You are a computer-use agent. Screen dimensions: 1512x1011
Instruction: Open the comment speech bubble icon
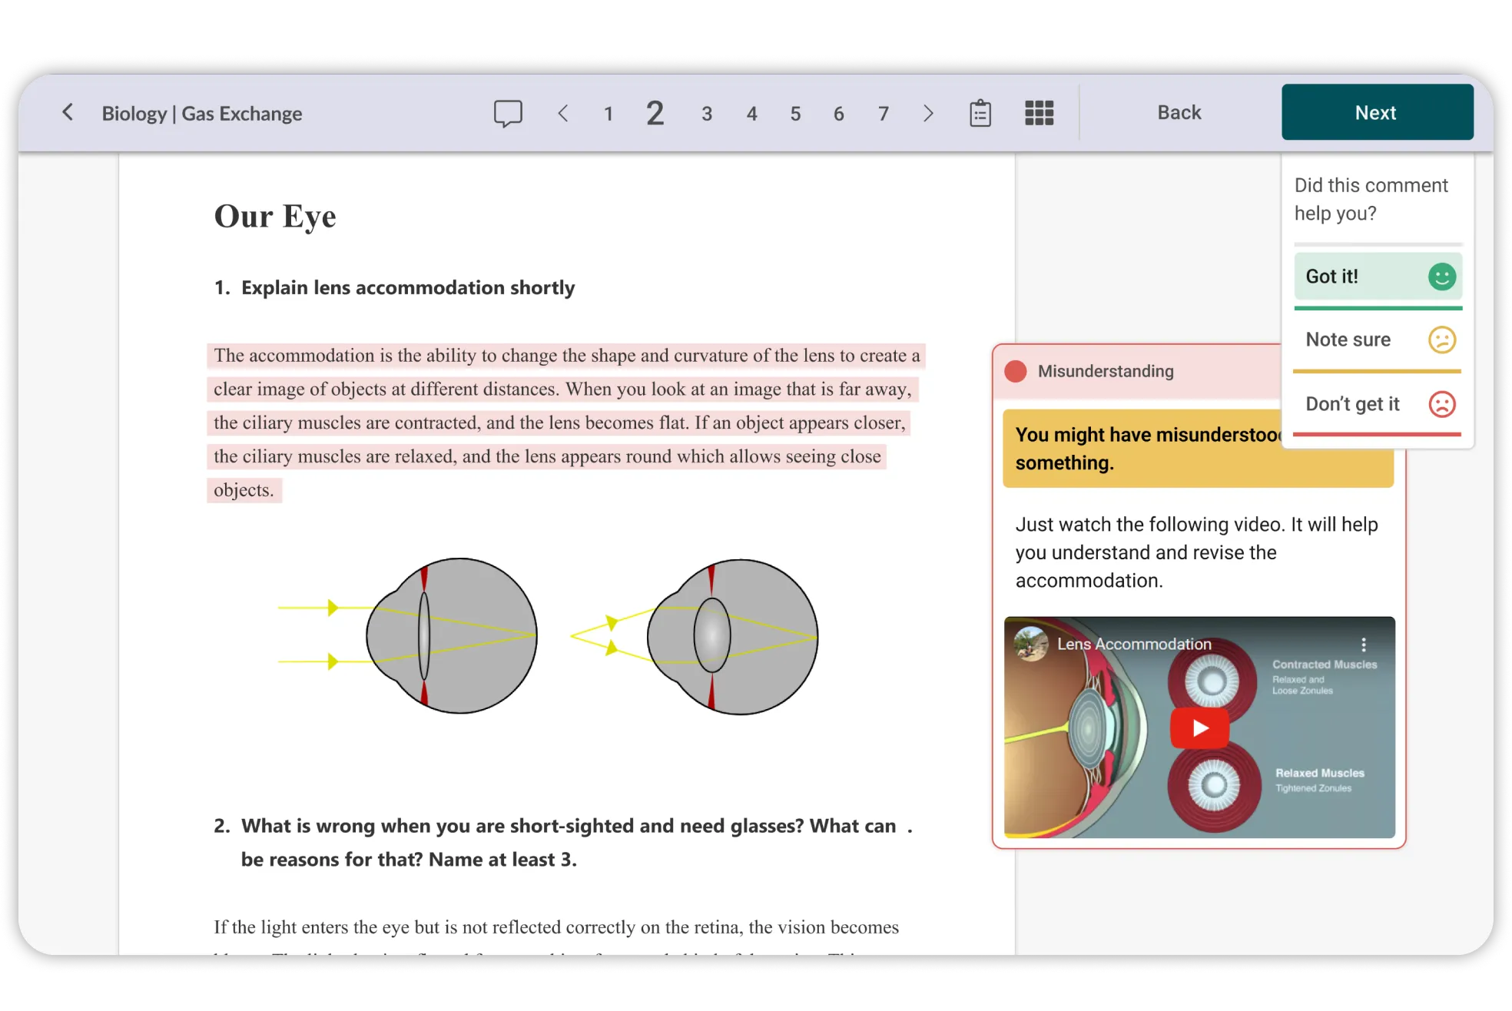[508, 114]
